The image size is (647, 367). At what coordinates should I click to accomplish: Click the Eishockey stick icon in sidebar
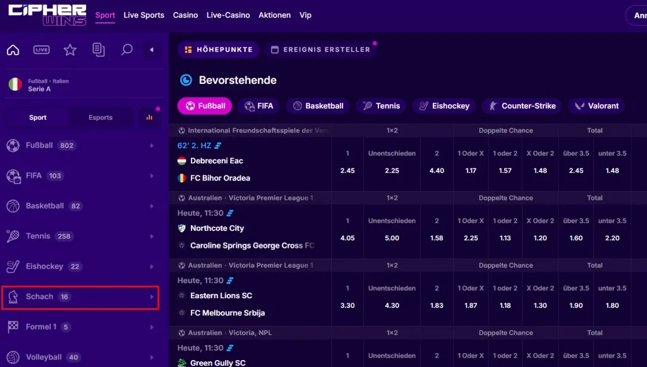pyautogui.click(x=13, y=267)
